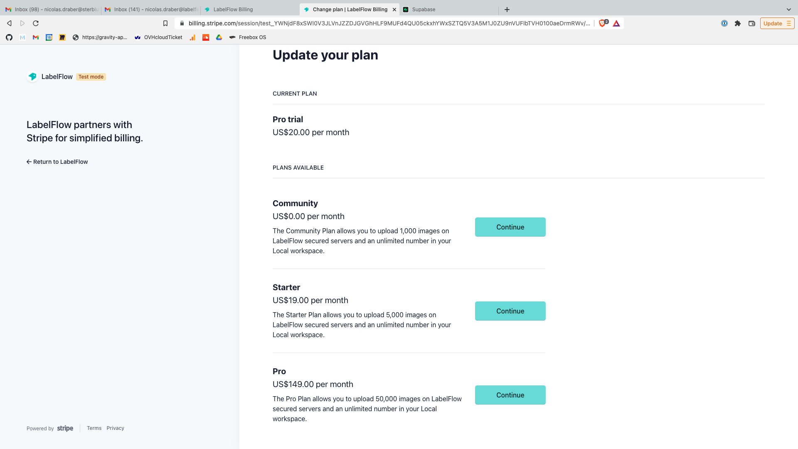Image resolution: width=798 pixels, height=449 pixels.
Task: Continue with the Starter plan
Action: click(510, 311)
